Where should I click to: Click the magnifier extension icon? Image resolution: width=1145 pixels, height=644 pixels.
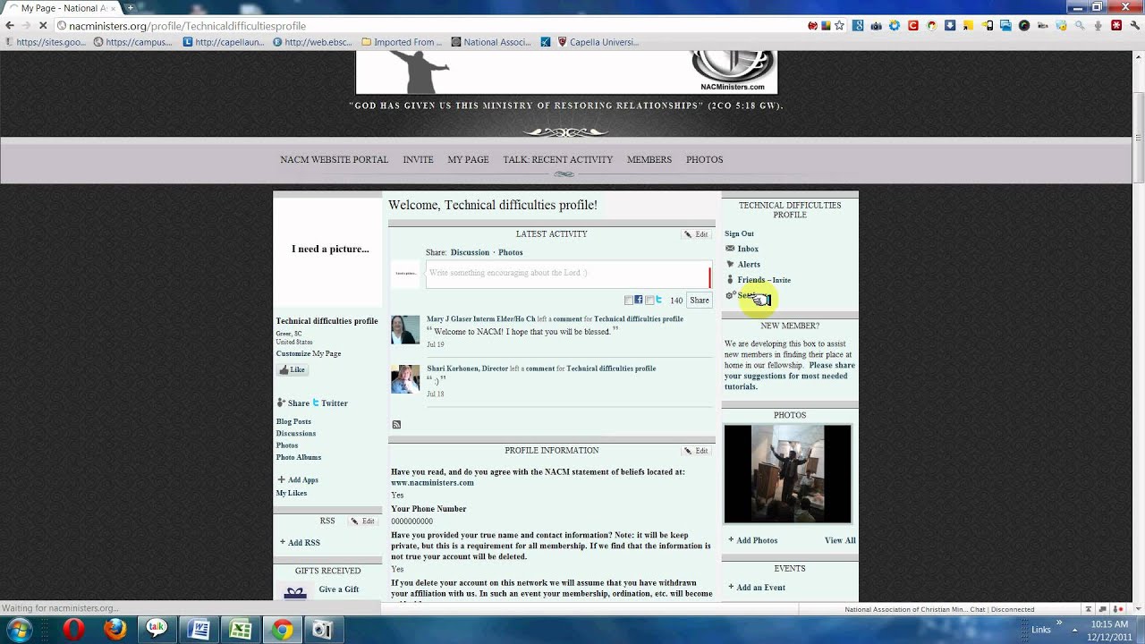[1080, 26]
